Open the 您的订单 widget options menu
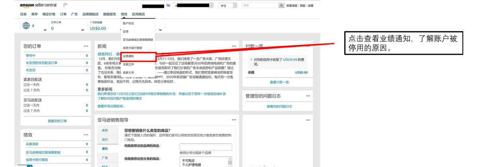The width and height of the screenshot is (478, 167). click(x=86, y=46)
